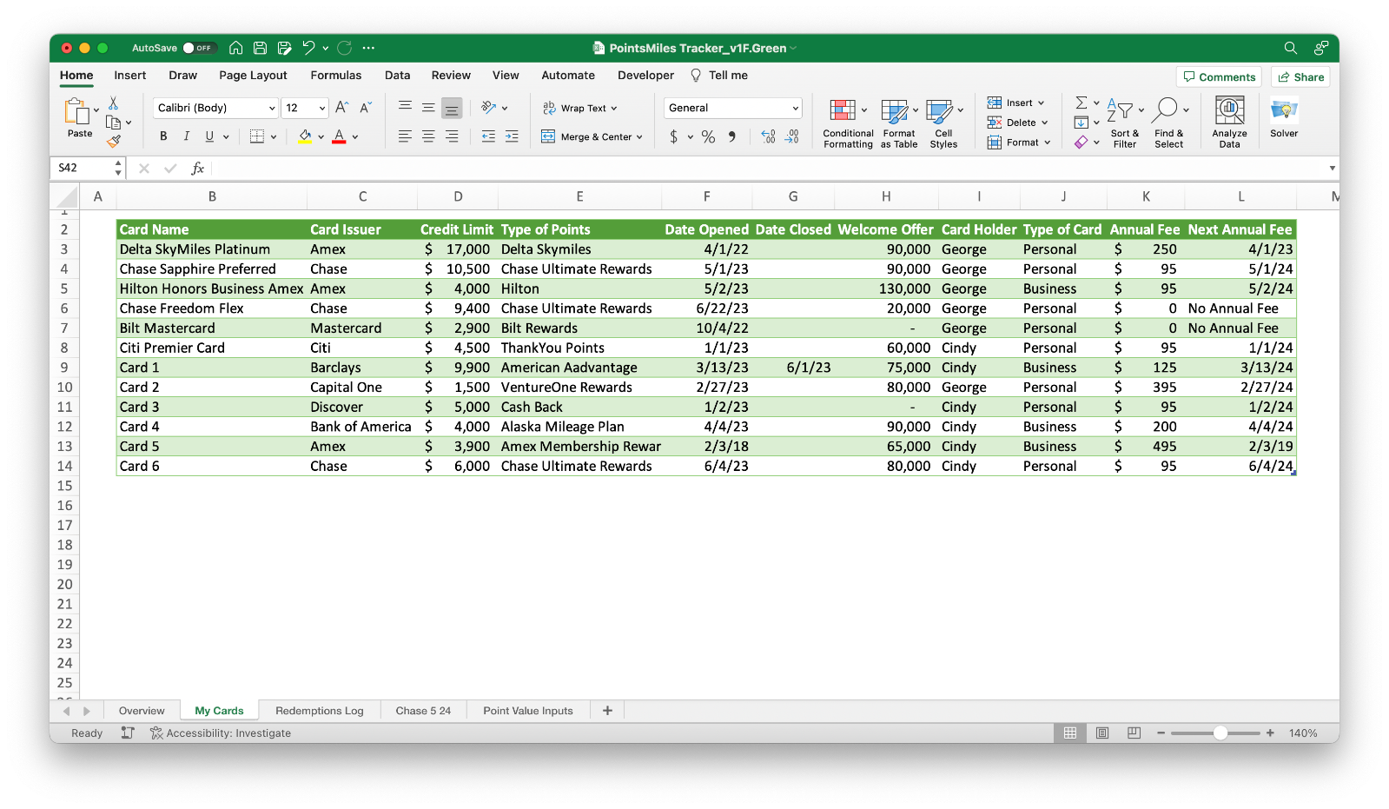Toggle bottom vertical alignment
This screenshot has height=809, width=1389.
(x=452, y=108)
